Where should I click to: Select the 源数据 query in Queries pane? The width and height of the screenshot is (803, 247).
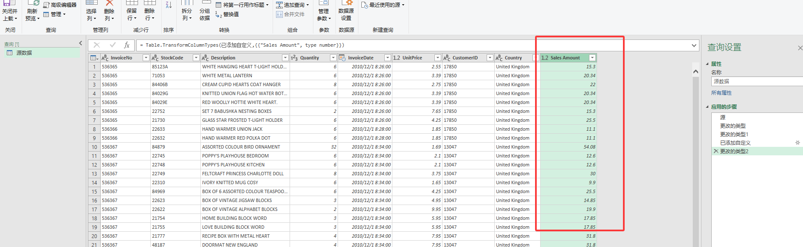pyautogui.click(x=42, y=53)
